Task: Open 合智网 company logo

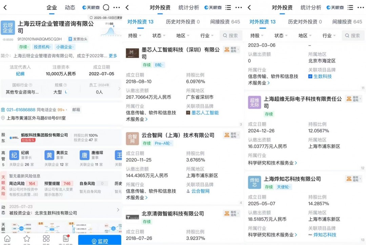Action: coord(133,139)
